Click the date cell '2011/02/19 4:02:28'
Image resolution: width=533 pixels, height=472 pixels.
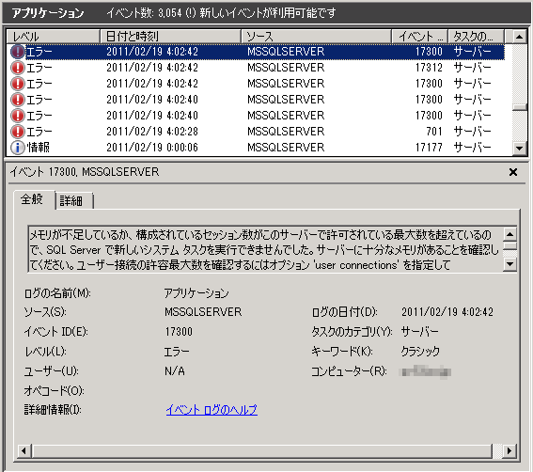click(152, 132)
